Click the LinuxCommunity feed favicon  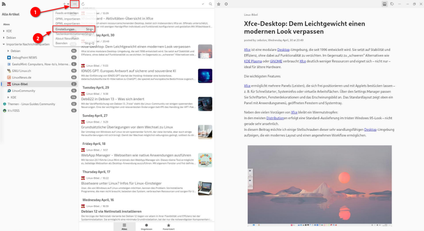pyautogui.click(x=9, y=91)
